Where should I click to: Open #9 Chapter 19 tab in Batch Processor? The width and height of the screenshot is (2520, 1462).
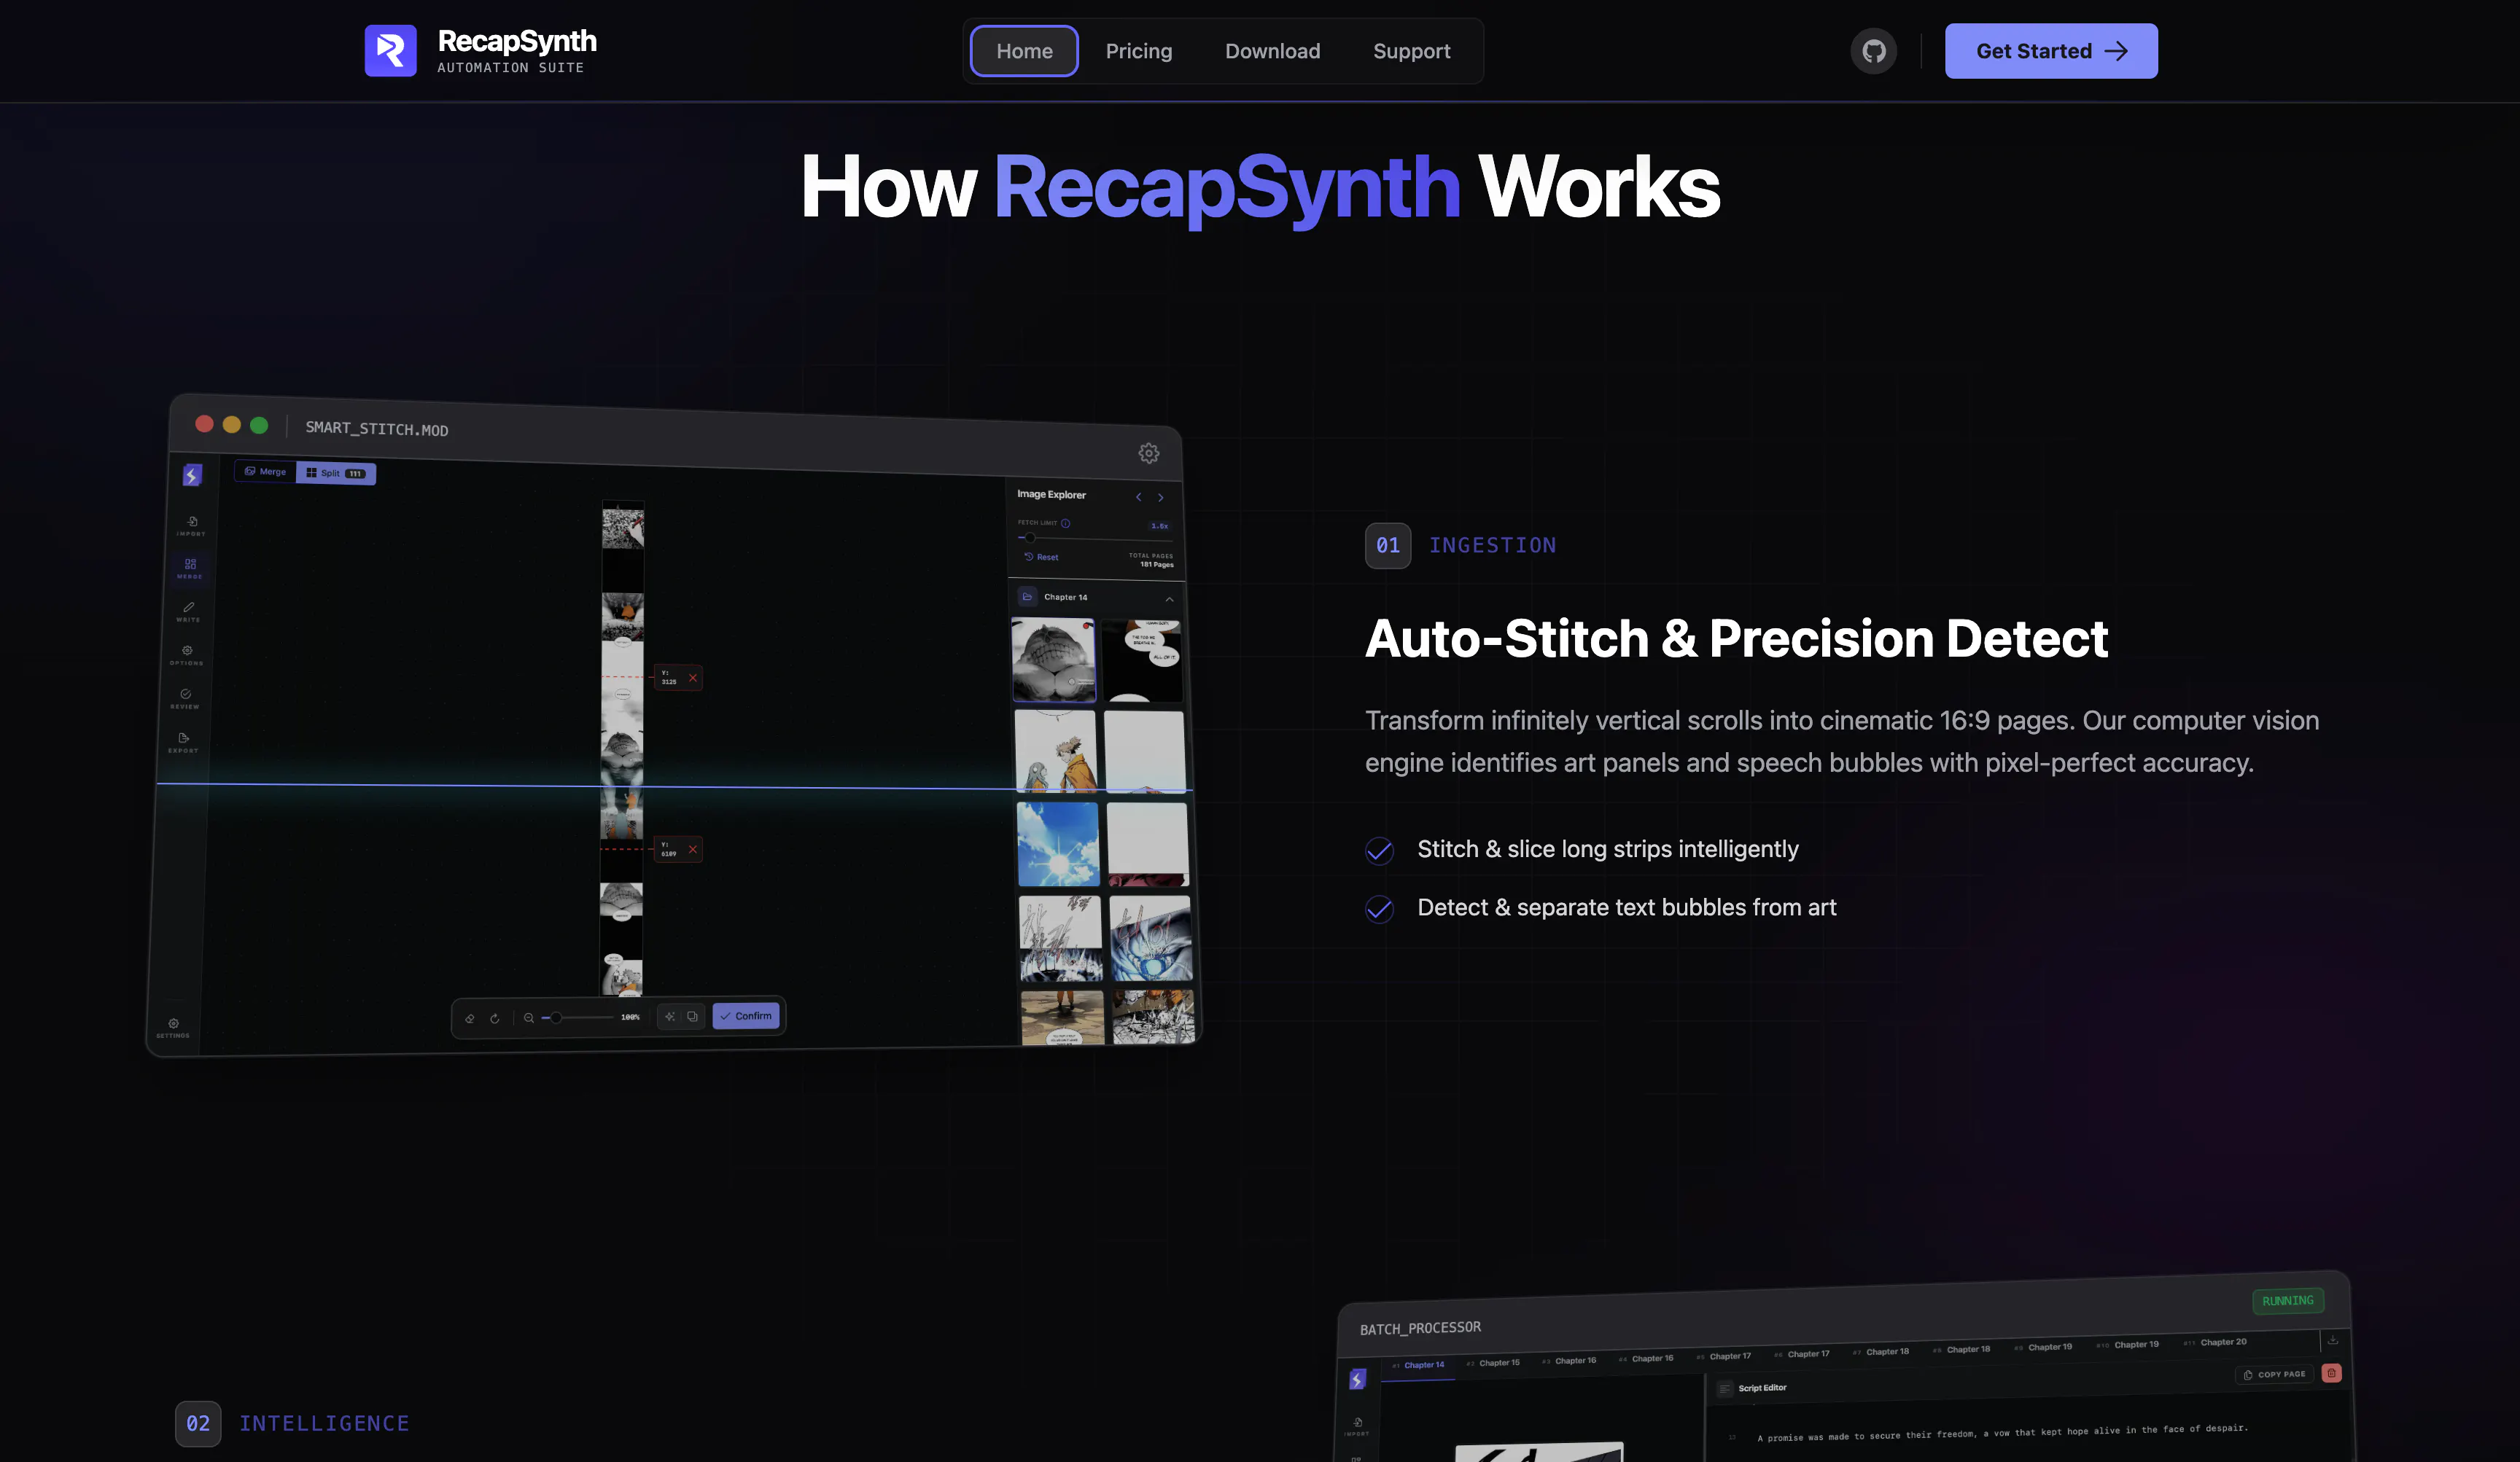pos(2043,1347)
